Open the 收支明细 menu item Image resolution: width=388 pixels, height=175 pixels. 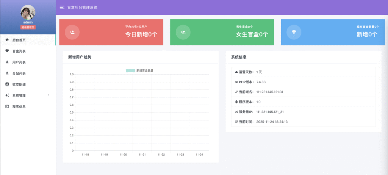pos(28,84)
